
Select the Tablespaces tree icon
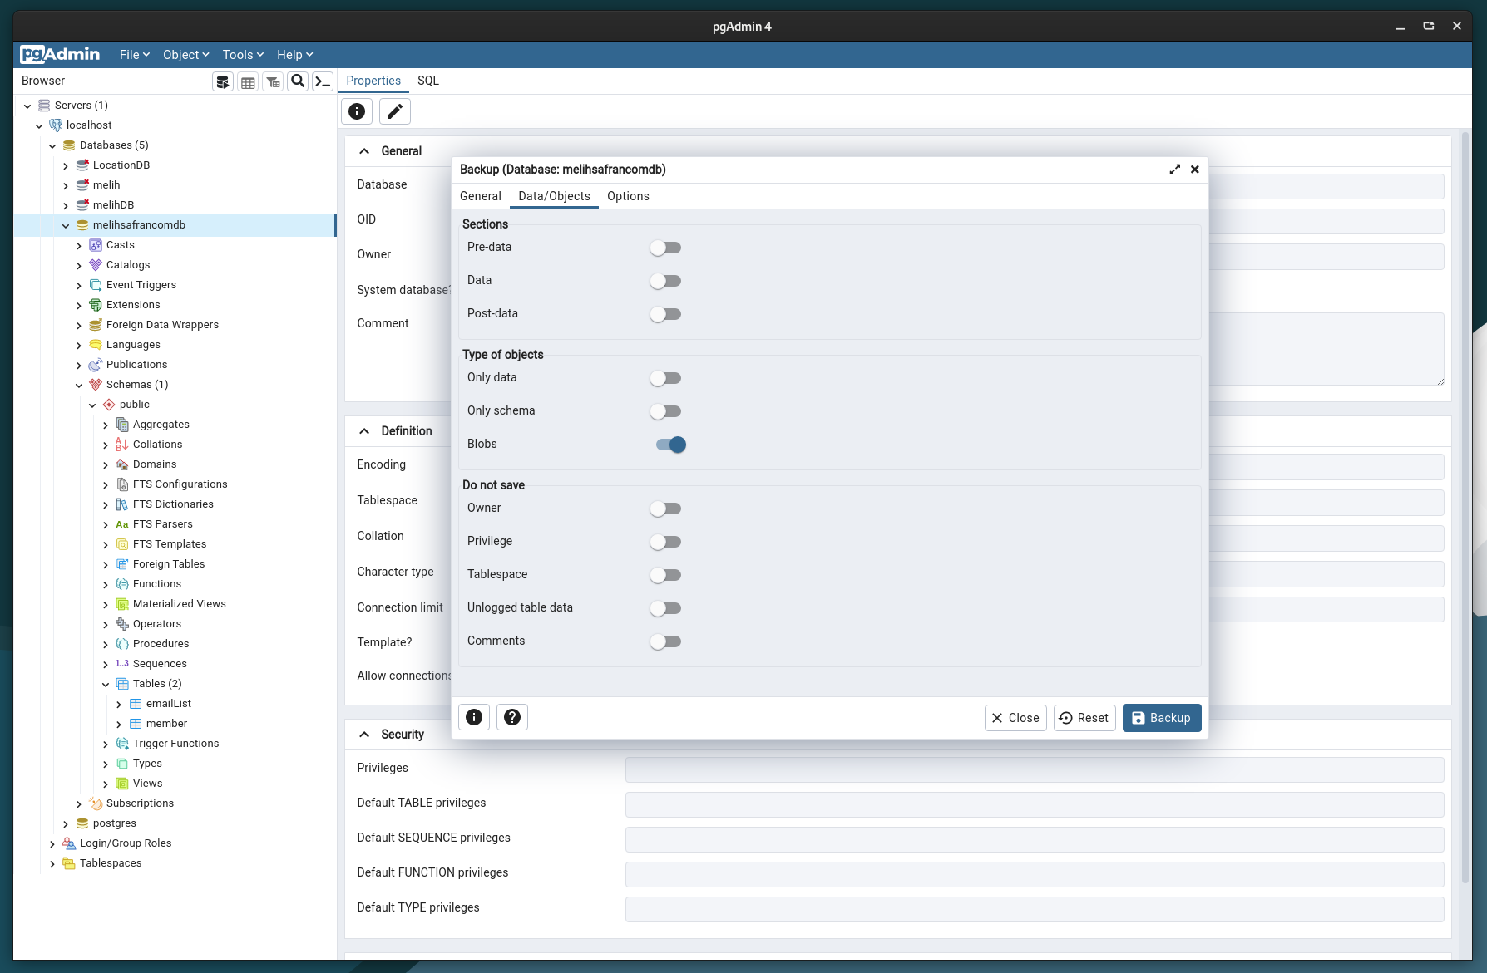click(69, 863)
